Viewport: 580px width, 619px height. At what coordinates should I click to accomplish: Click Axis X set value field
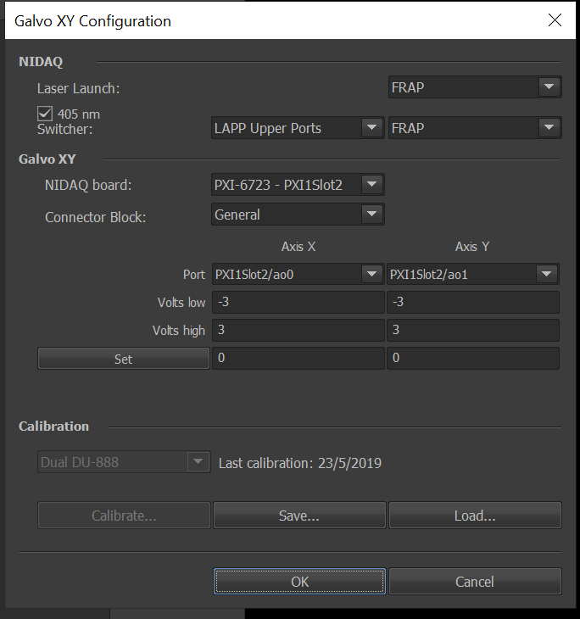click(298, 359)
